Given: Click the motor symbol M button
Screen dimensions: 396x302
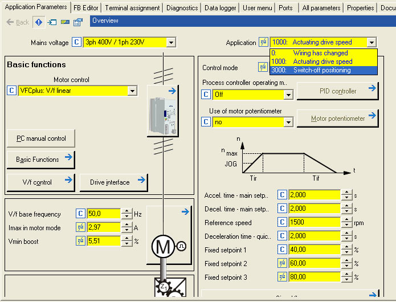Looking at the screenshot, I should [x=164, y=246].
